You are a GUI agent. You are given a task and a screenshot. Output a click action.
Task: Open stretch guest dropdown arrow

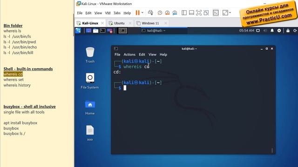point(230,13)
